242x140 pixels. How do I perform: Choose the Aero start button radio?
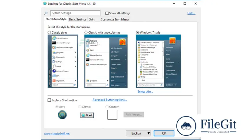57,107
